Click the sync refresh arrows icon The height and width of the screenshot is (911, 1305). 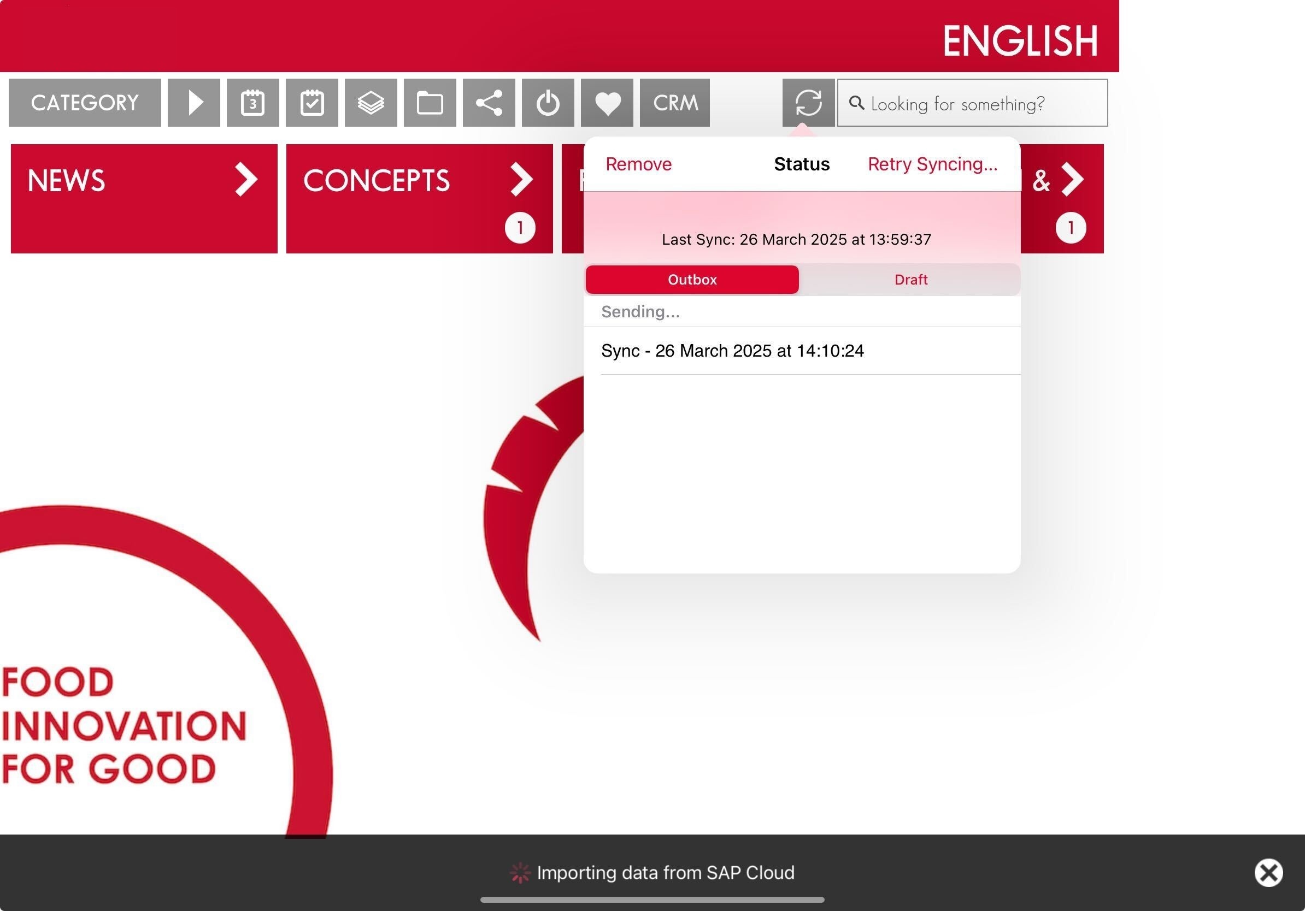point(808,103)
